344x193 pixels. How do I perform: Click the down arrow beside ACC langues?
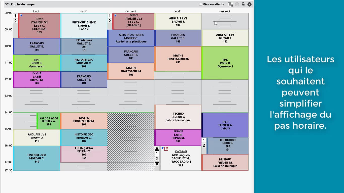pos(157,164)
